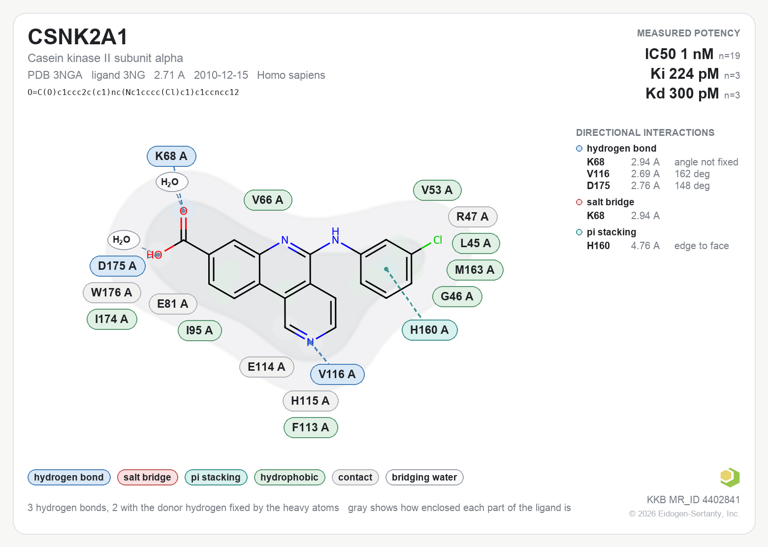Image resolution: width=768 pixels, height=547 pixels.
Task: Select the H115 A residue tag
Action: point(311,401)
